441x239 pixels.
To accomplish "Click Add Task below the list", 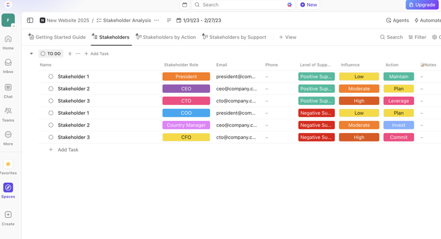I will coord(68,150).
